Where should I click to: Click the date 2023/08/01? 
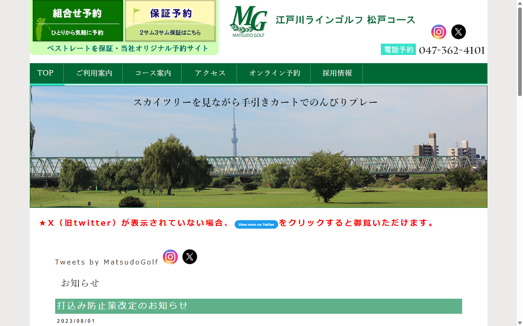[x=76, y=321]
